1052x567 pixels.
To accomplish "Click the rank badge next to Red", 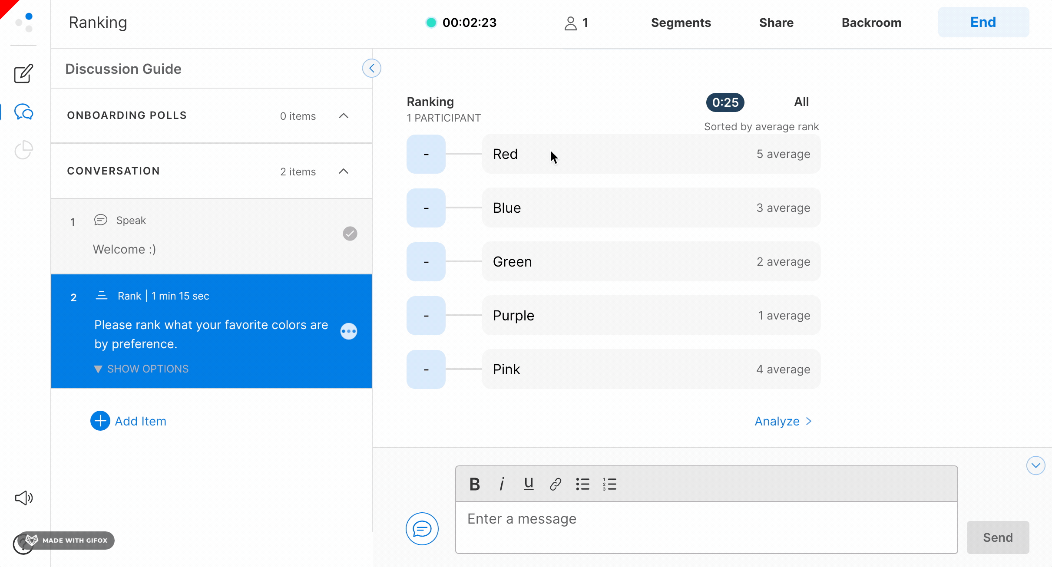I will coord(426,154).
